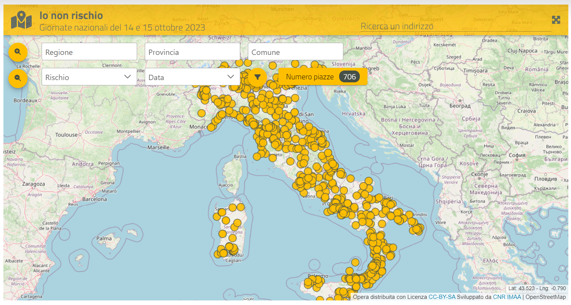Click the Rischio dropdown chevron arrow
The width and height of the screenshot is (571, 305).
[128, 77]
